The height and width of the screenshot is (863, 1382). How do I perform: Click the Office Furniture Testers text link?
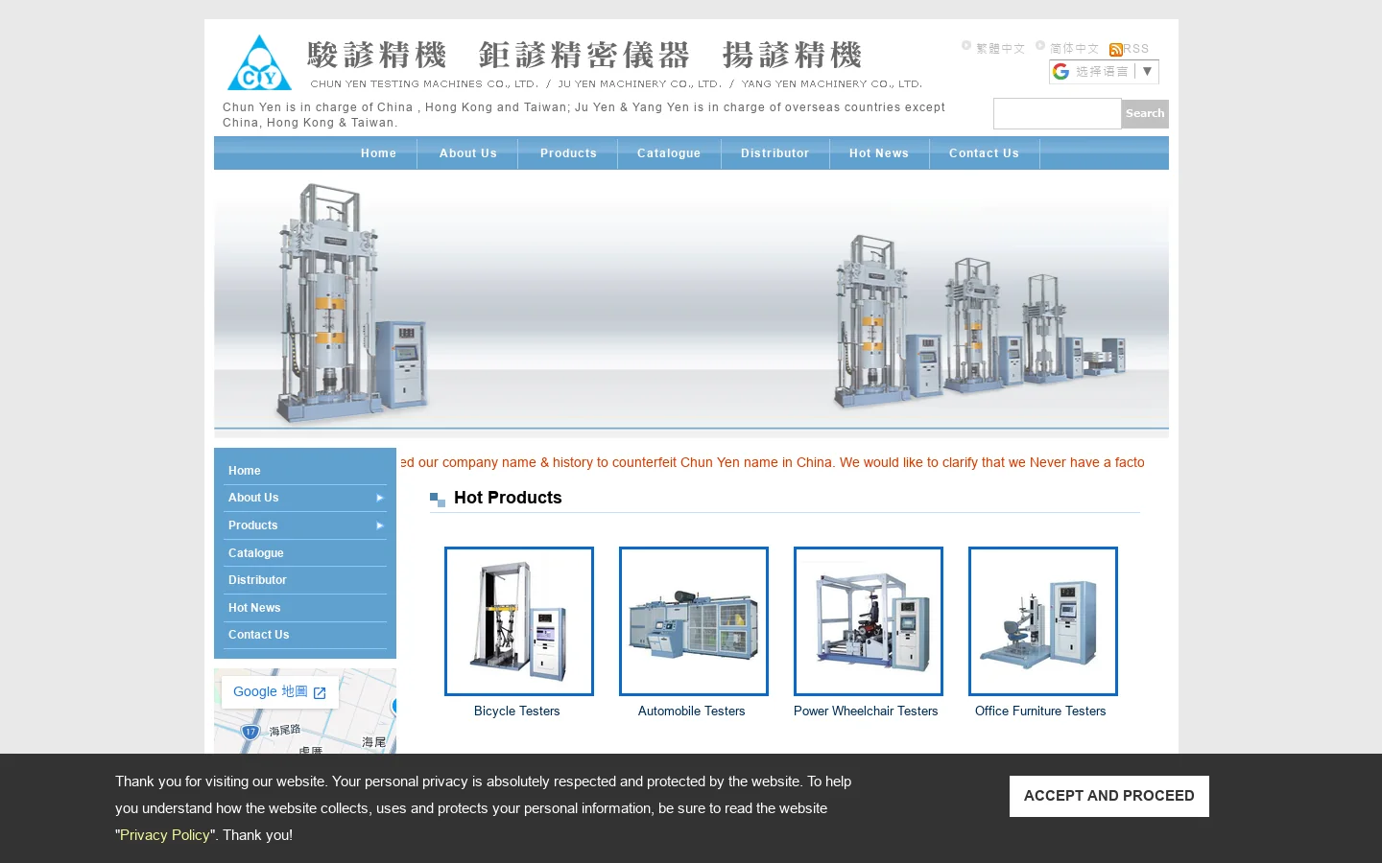pos(1040,711)
